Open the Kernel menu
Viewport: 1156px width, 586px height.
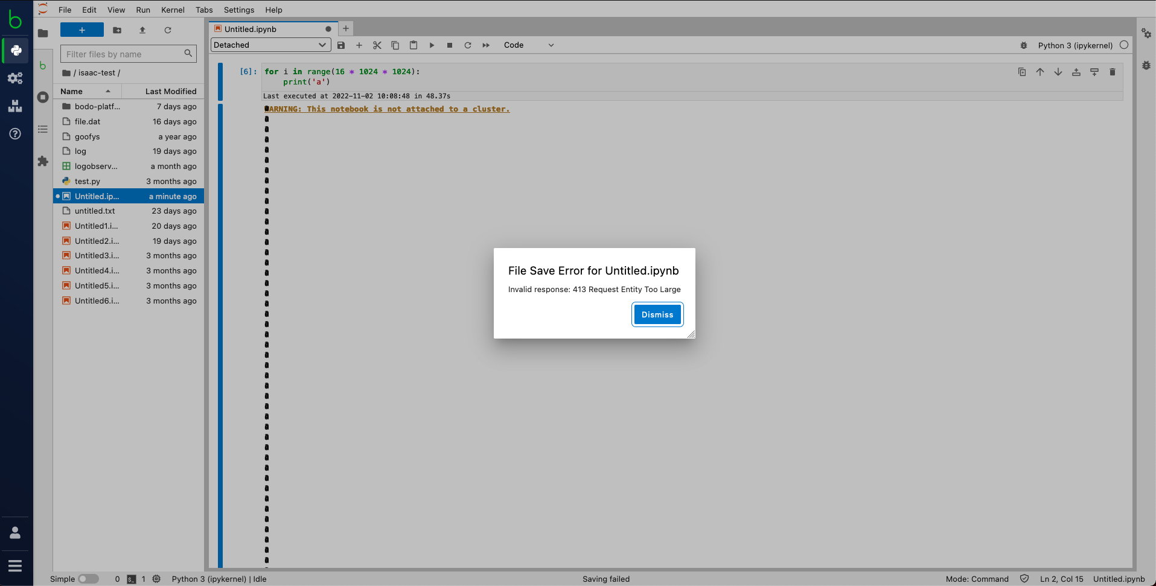point(173,10)
